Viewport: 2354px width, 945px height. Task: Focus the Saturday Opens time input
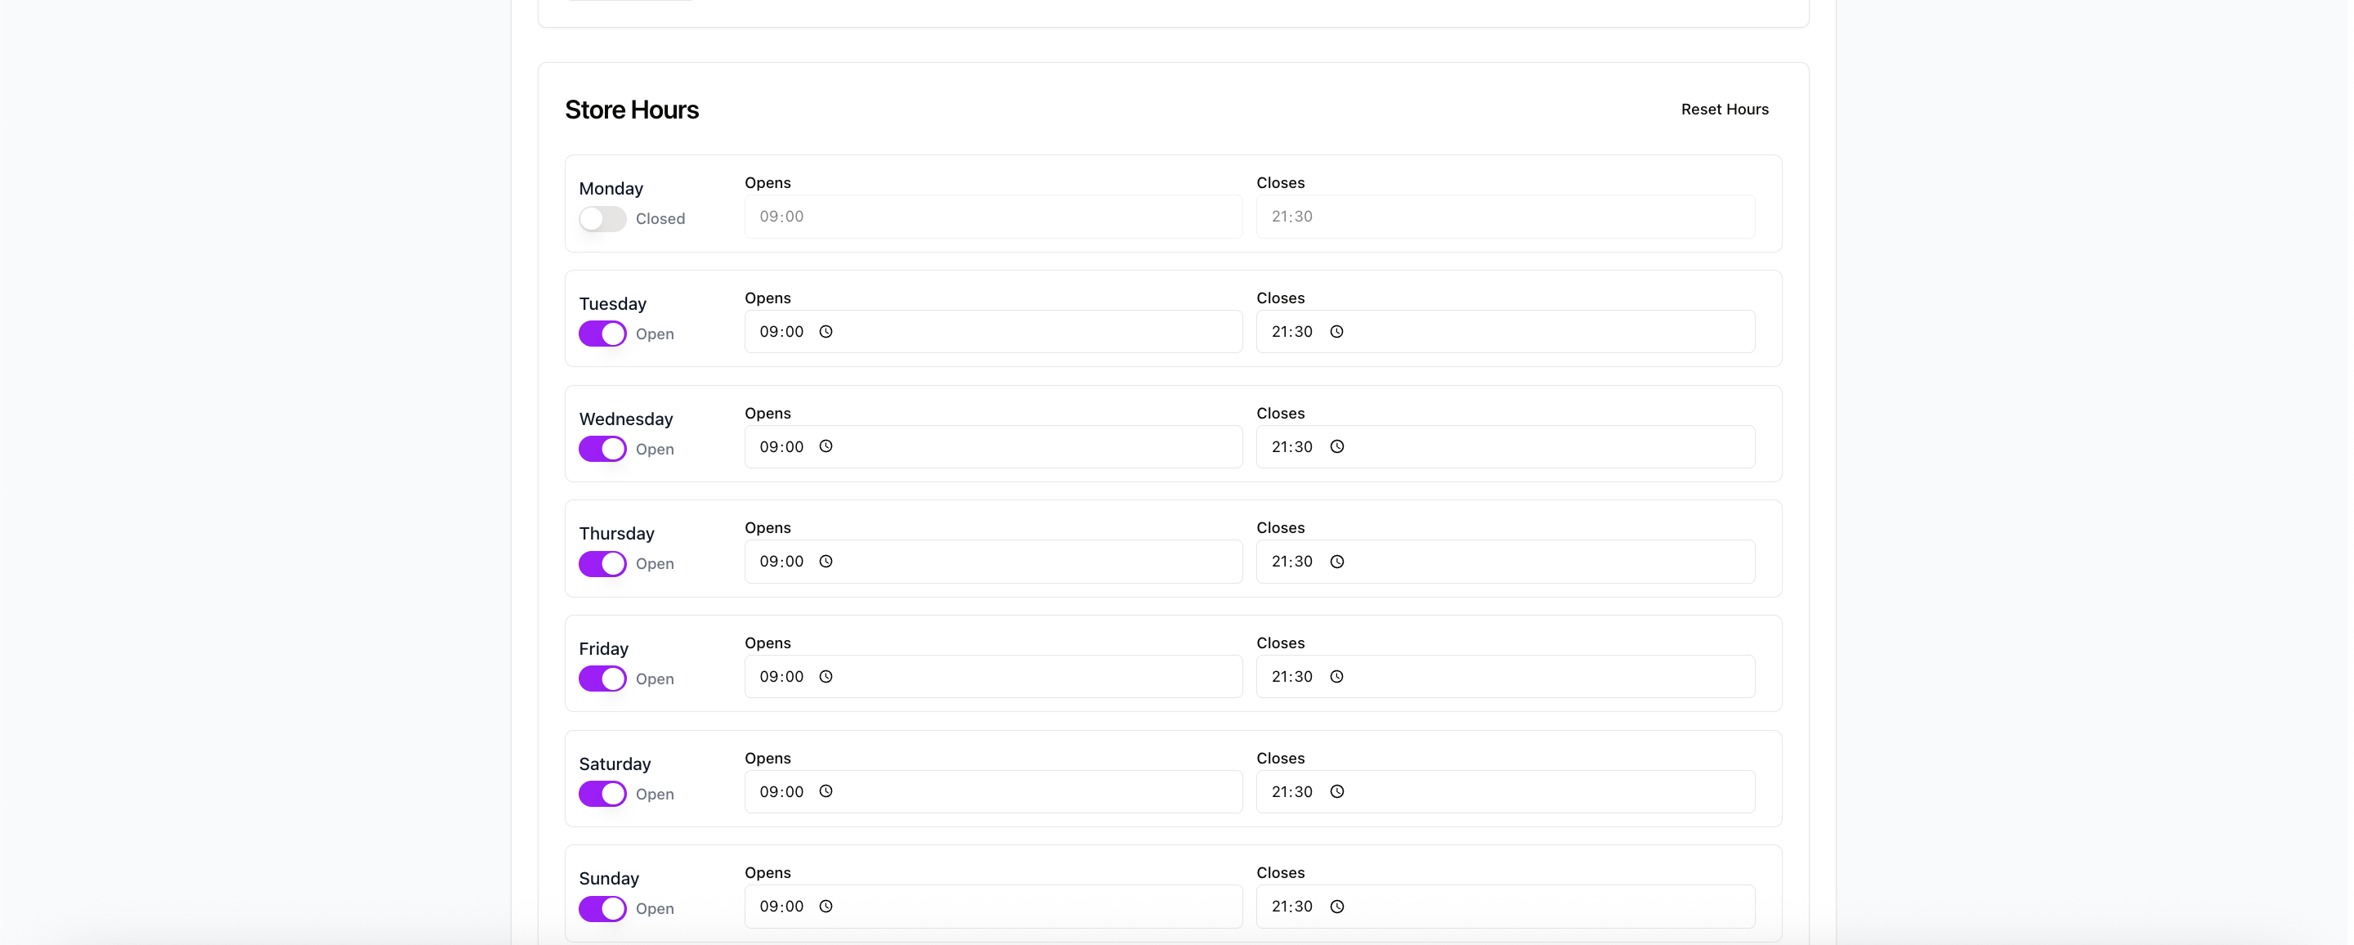pyautogui.click(x=992, y=791)
